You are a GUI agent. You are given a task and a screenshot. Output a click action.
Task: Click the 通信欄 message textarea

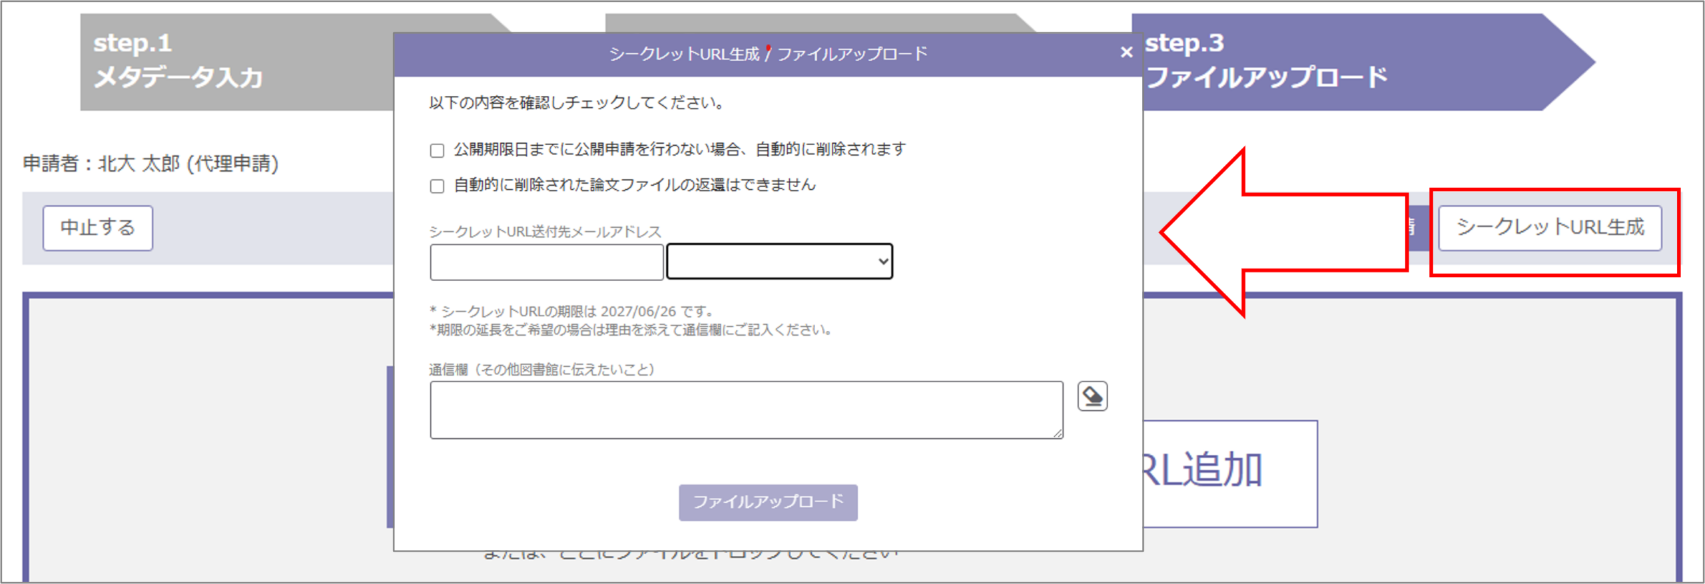click(747, 410)
